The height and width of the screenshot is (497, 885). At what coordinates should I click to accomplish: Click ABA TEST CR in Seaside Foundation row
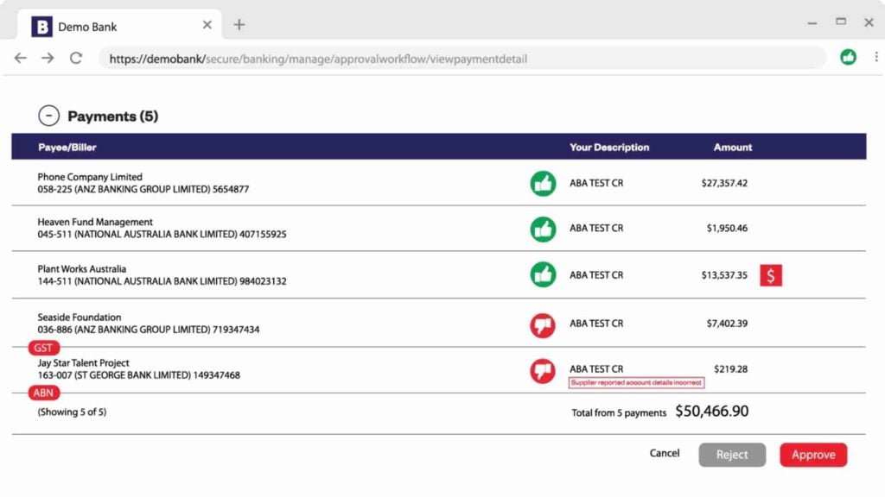[596, 324]
